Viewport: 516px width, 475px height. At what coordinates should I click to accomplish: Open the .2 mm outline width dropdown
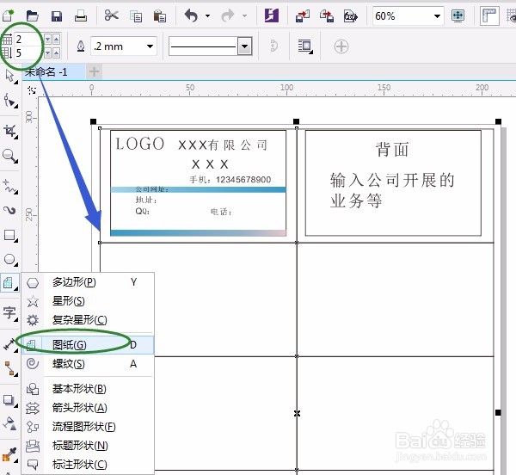point(150,46)
